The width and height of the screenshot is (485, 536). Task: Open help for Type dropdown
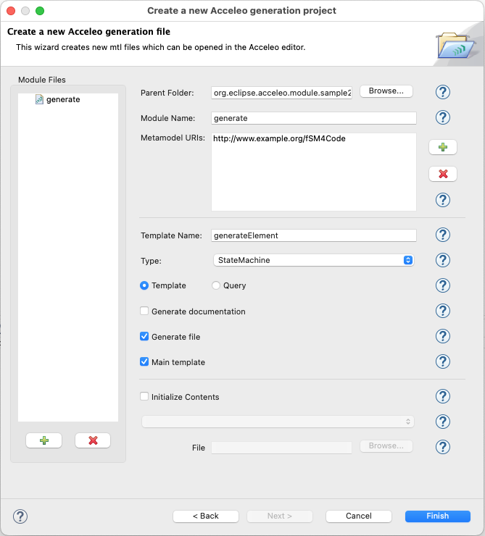442,260
